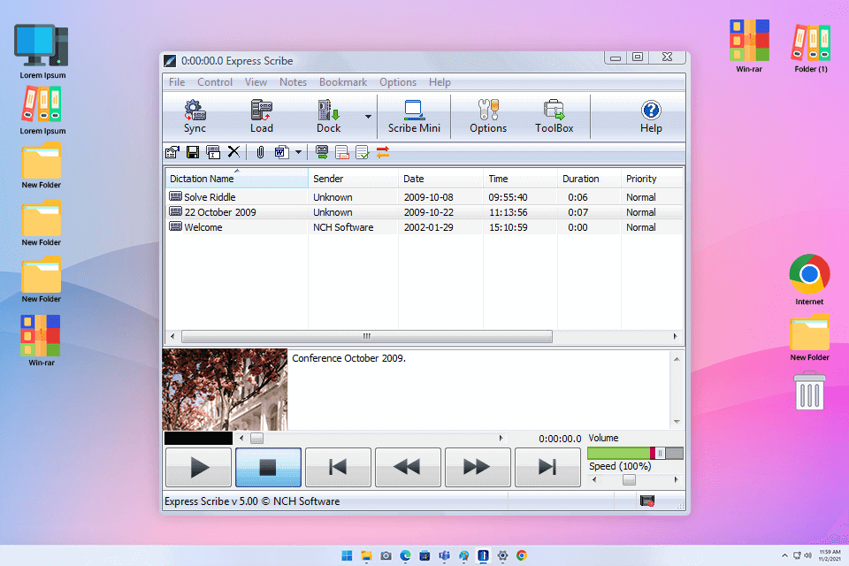Sort by Priority column header
The width and height of the screenshot is (849, 566).
coord(652,178)
